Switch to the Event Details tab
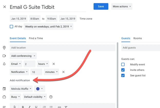Image resolution: width=160 pixels, height=108 pixels. tap(18, 38)
